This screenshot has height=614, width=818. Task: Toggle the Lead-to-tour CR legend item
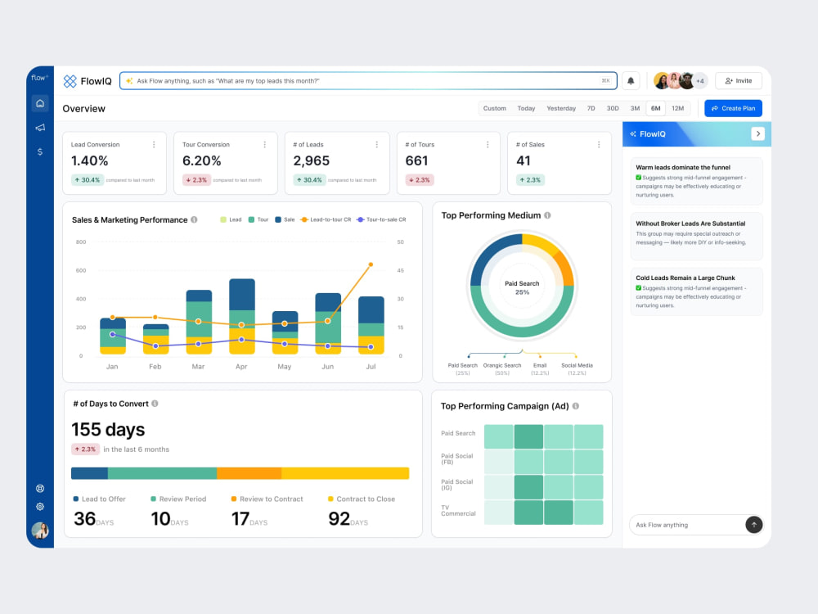point(326,219)
